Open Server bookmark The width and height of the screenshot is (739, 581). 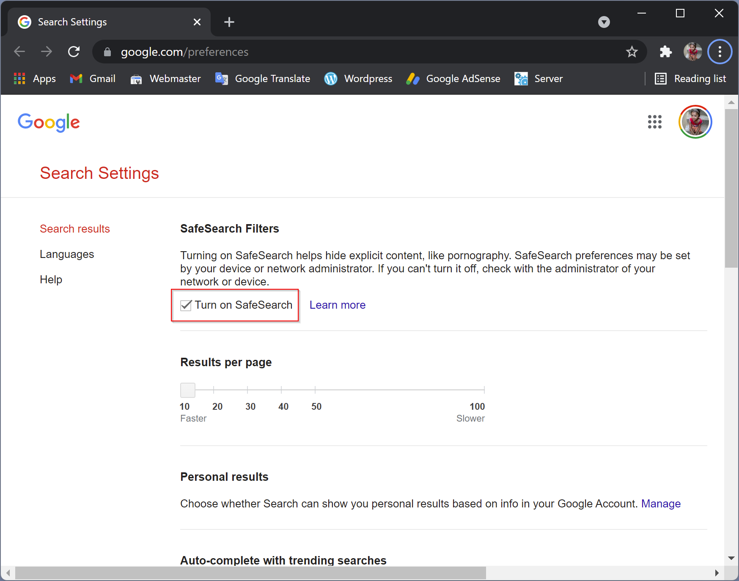click(x=538, y=79)
